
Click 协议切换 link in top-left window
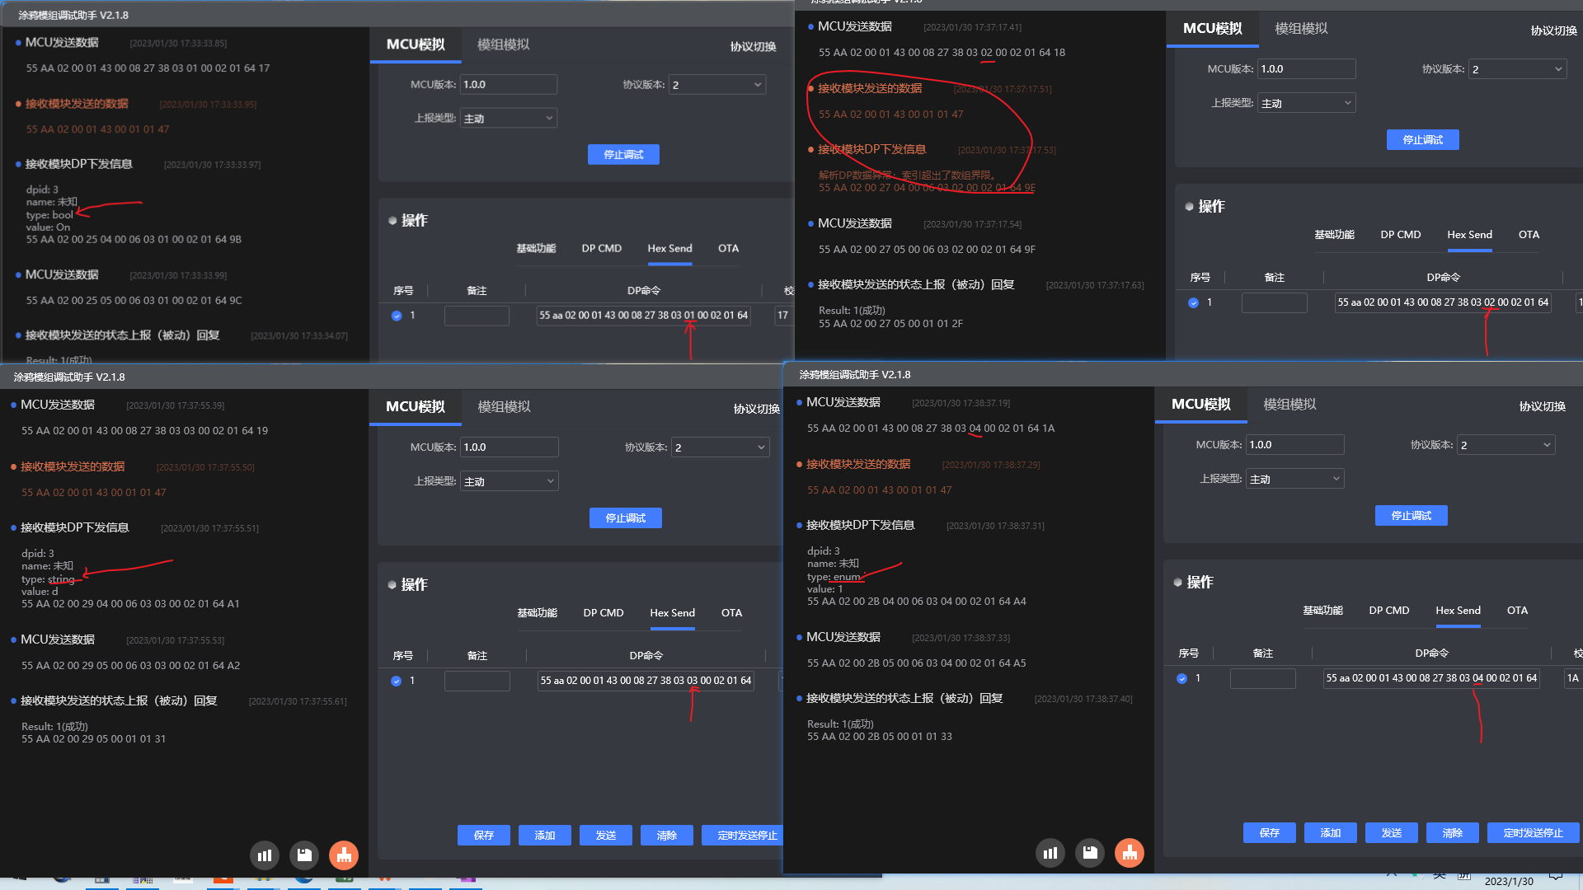click(753, 46)
